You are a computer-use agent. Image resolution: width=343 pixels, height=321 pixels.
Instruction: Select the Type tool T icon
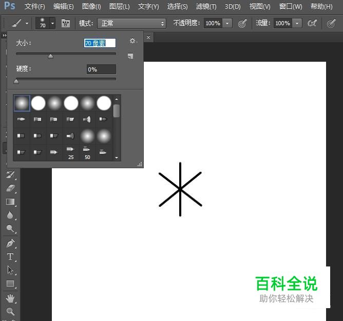10,256
